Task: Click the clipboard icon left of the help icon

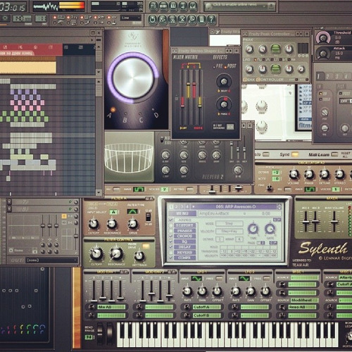Action: pos(202,20)
